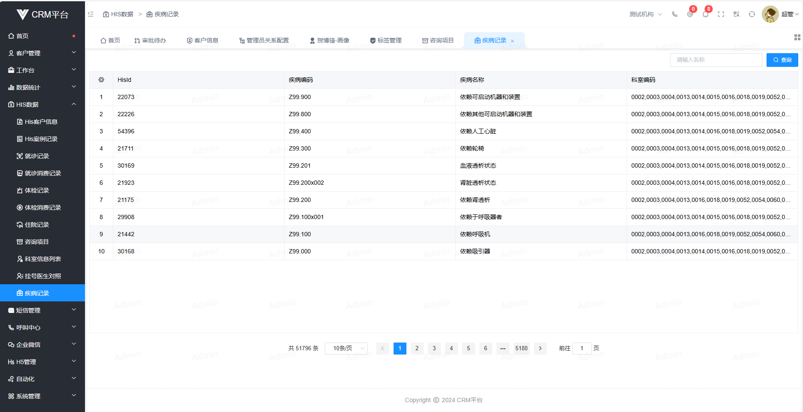
Task: Switch to the 咨询项目 tab
Action: click(x=438, y=40)
